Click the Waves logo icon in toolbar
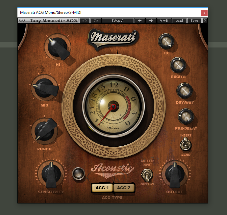 (x=22, y=20)
